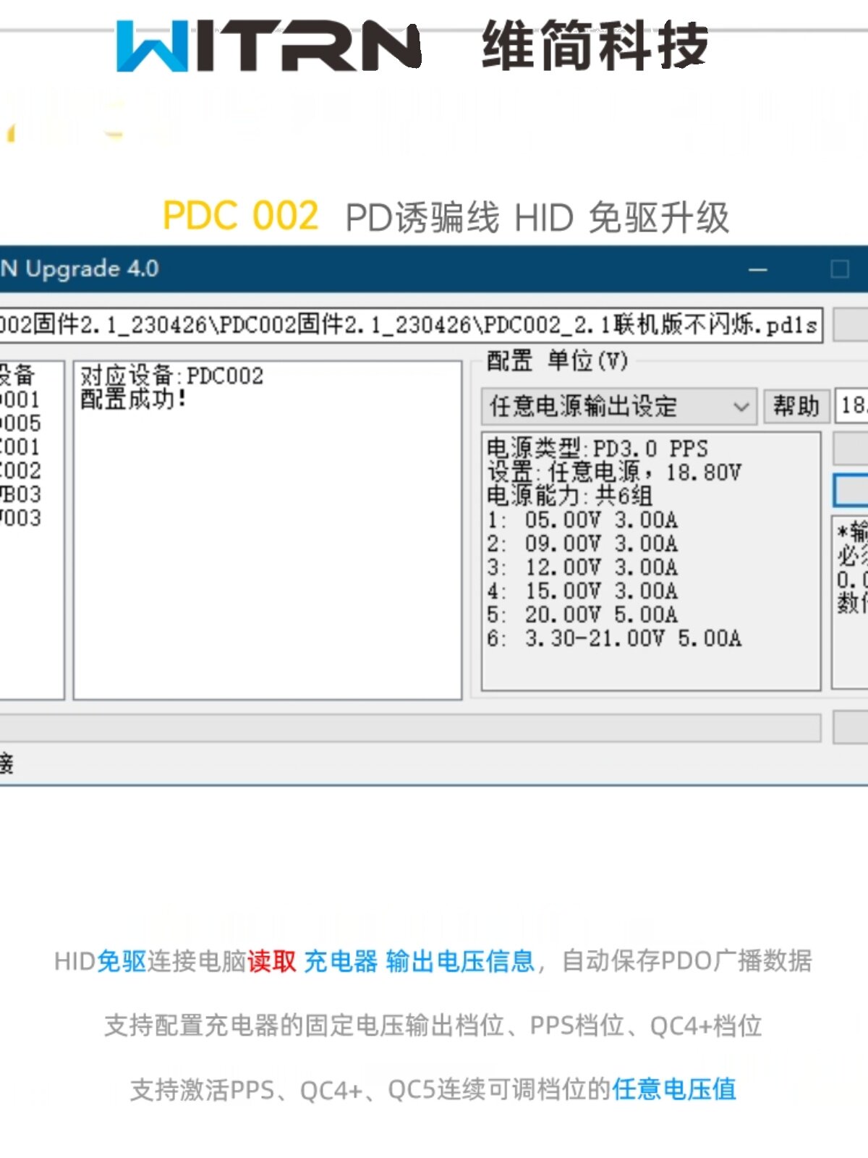868x1158 pixels.
Task: Minimize the Upgrade 4.0 window
Action: coord(757,270)
